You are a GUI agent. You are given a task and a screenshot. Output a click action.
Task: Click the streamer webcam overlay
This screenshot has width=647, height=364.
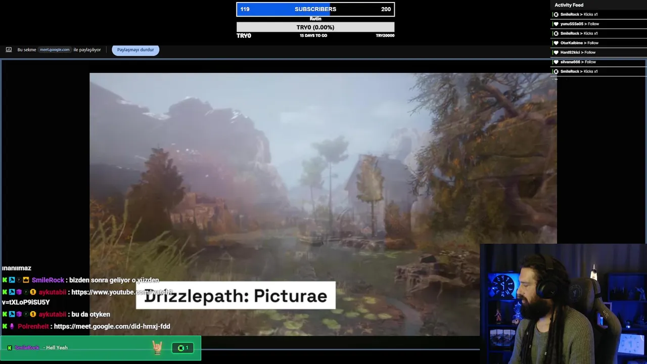point(563,304)
